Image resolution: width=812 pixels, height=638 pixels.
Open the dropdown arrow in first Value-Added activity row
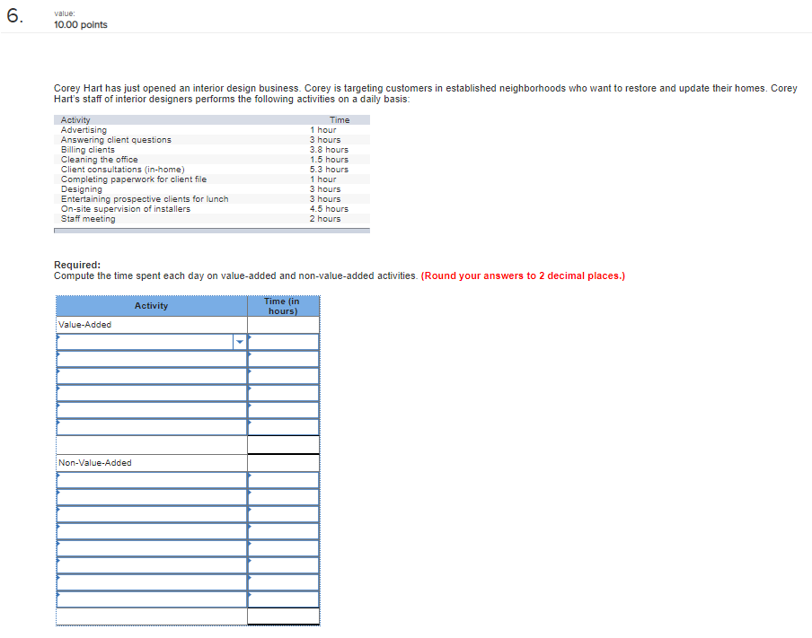pyautogui.click(x=239, y=342)
